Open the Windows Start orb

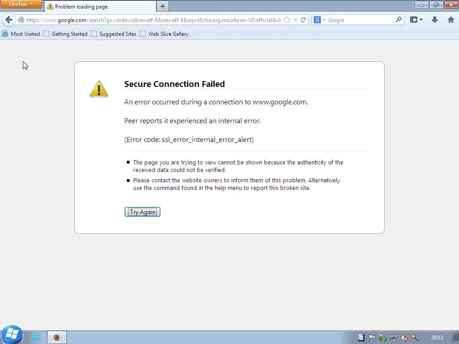click(12, 335)
